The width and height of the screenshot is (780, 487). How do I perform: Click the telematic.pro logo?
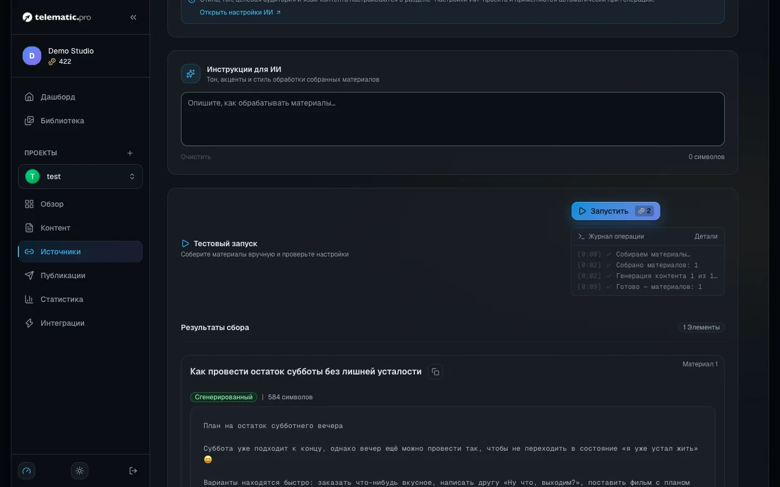[57, 17]
